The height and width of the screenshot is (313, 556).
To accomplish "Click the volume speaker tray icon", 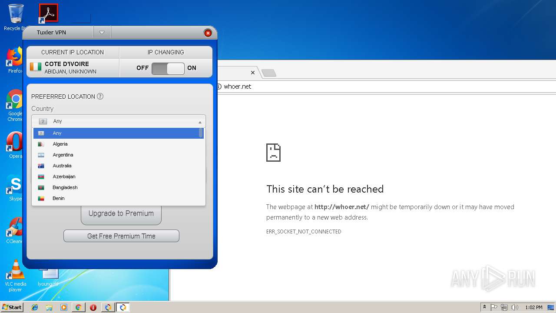I will (x=515, y=307).
